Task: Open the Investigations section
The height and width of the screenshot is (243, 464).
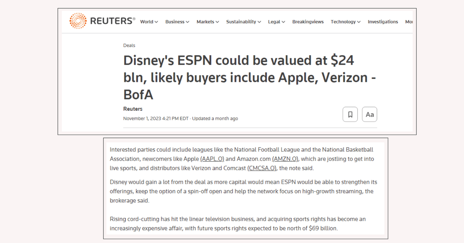Action: [x=383, y=22]
